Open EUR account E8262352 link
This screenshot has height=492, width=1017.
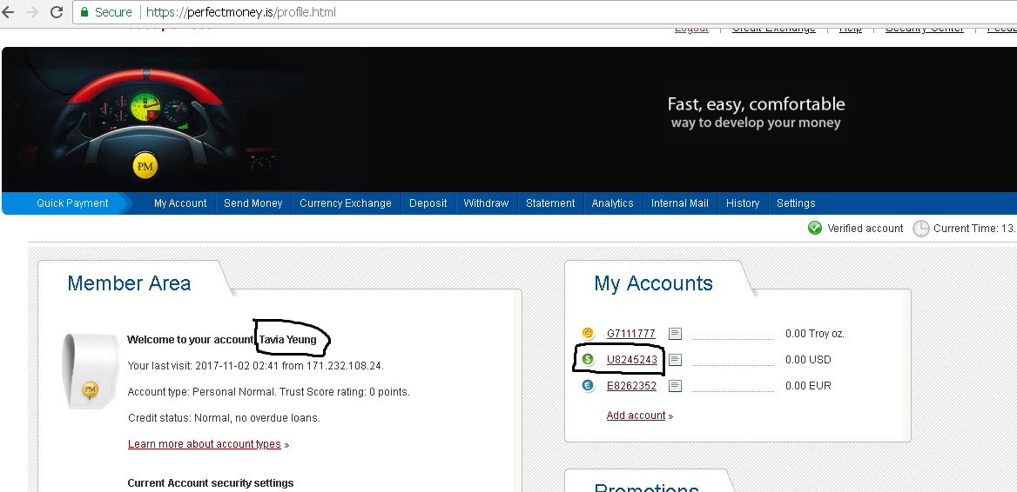(x=632, y=386)
